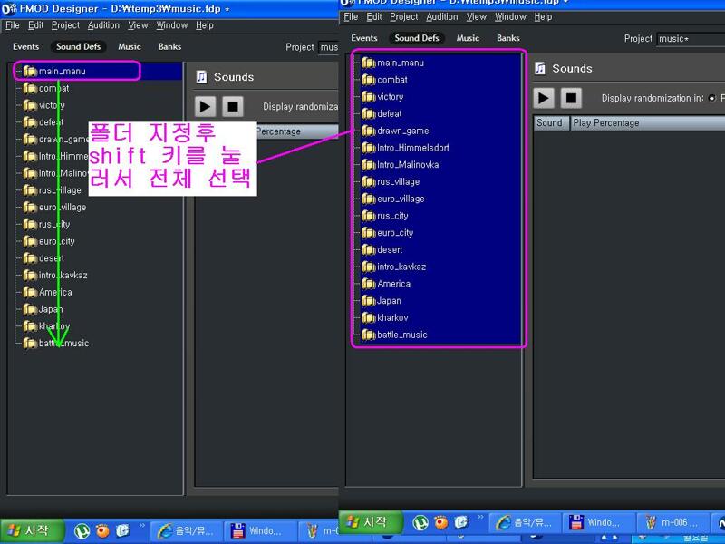Click desert folder icon in right window
This screenshot has width=725, height=544.
(x=369, y=249)
